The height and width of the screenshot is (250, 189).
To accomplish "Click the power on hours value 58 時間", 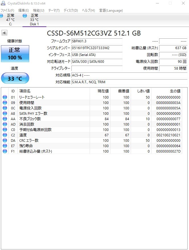I will [173, 68].
